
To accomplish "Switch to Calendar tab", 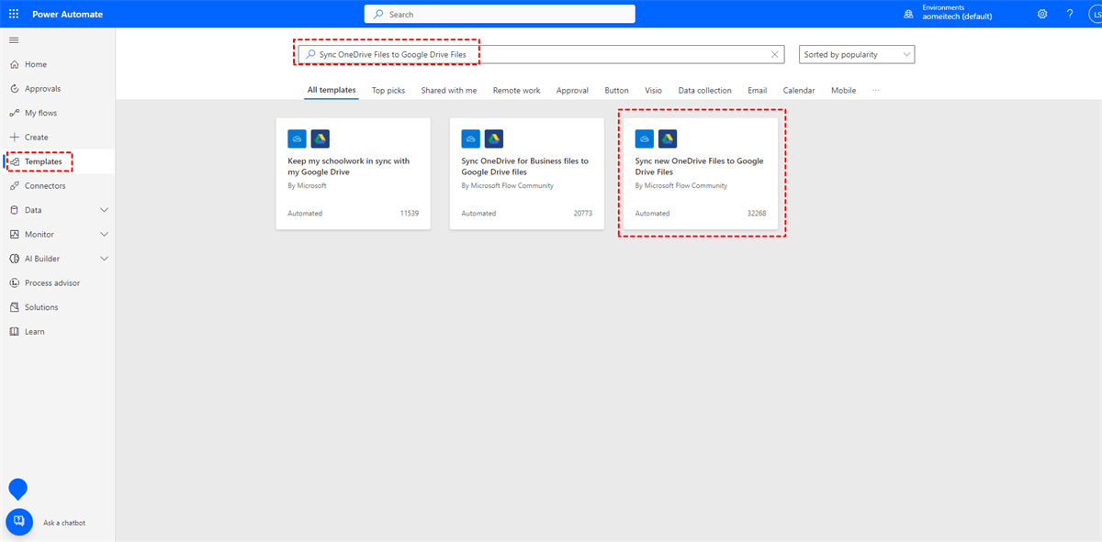I will tap(799, 90).
